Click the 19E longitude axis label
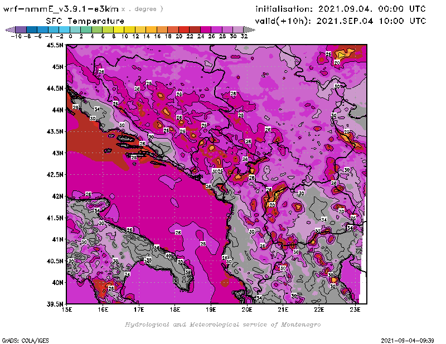Image resolution: width=446 pixels, height=344 pixels. click(211, 309)
